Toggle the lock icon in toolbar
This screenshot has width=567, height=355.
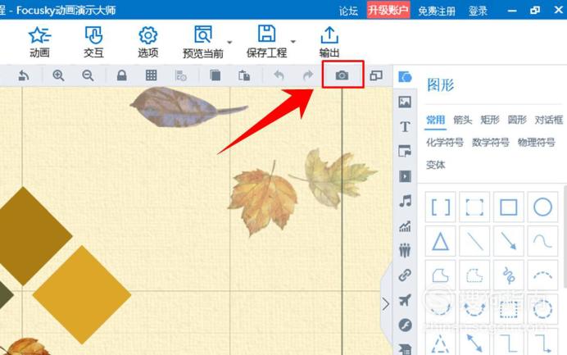pyautogui.click(x=122, y=75)
